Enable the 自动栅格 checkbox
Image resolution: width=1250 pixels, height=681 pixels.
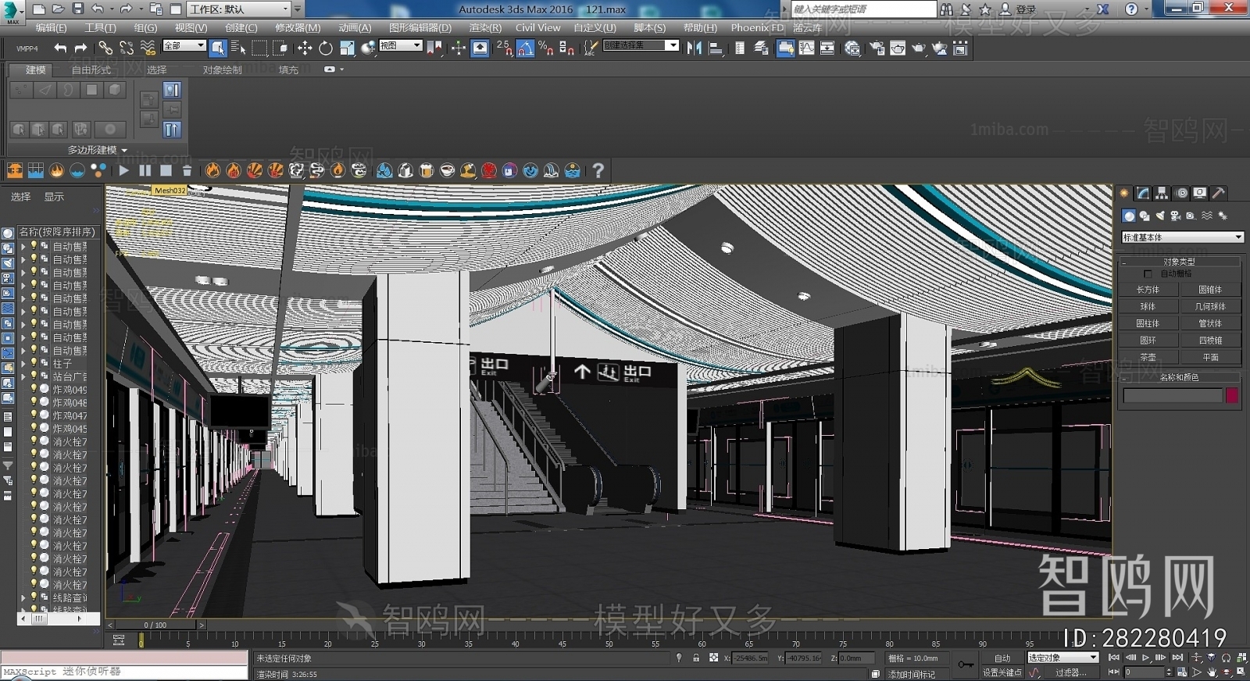pos(1148,274)
